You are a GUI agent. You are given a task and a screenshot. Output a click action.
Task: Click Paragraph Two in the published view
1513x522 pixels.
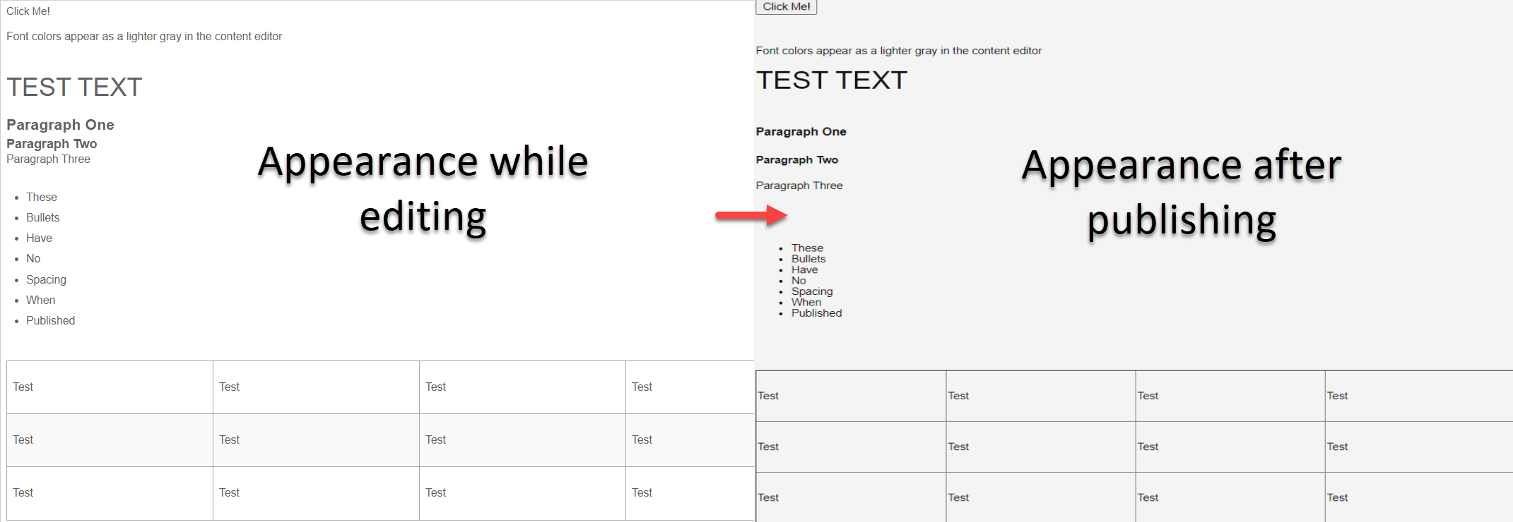(x=796, y=160)
